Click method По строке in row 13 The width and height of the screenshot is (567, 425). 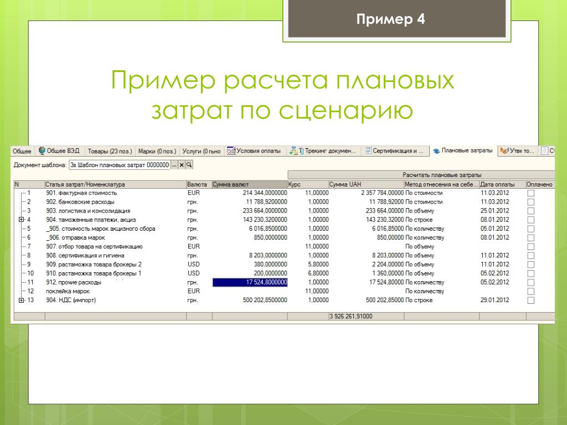[x=419, y=300]
